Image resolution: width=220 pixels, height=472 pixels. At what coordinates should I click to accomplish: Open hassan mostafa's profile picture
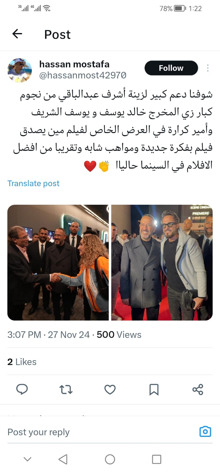(19, 70)
